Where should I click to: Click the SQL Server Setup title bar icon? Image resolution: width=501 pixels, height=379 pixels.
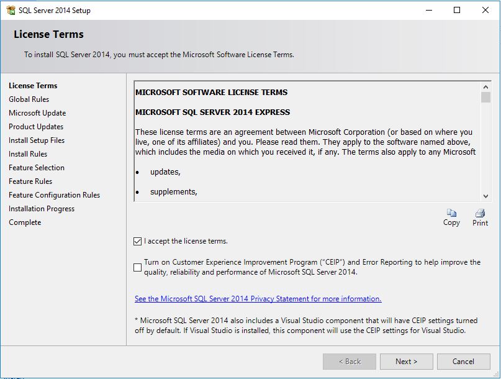point(11,10)
